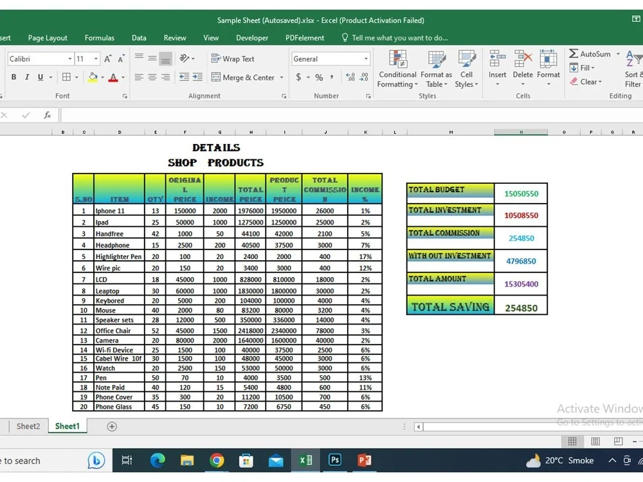The width and height of the screenshot is (643, 482).
Task: Click Tell me what you want to do
Action: click(395, 38)
